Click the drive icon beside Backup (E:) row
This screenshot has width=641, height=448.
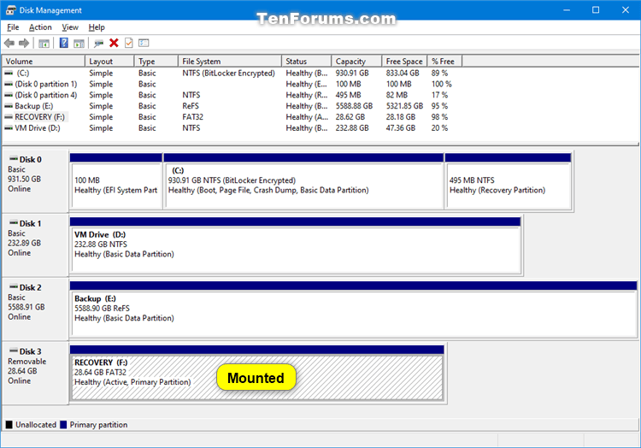pyautogui.click(x=9, y=106)
